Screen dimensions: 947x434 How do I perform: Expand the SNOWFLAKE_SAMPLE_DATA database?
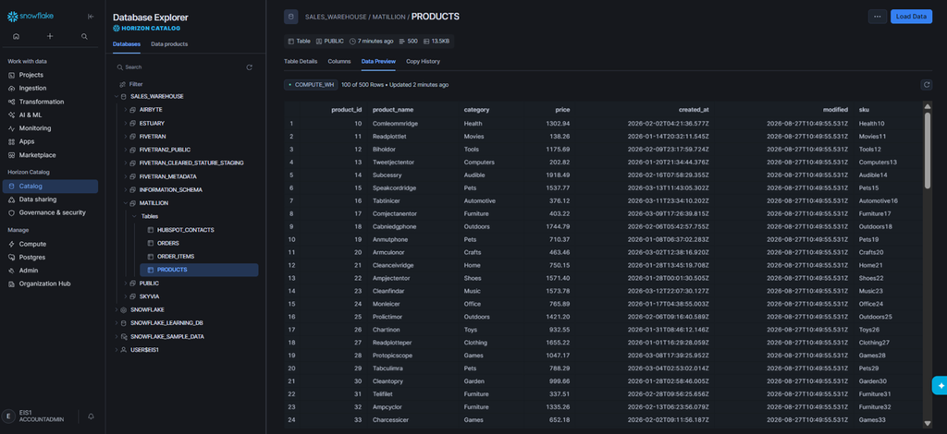coord(117,336)
